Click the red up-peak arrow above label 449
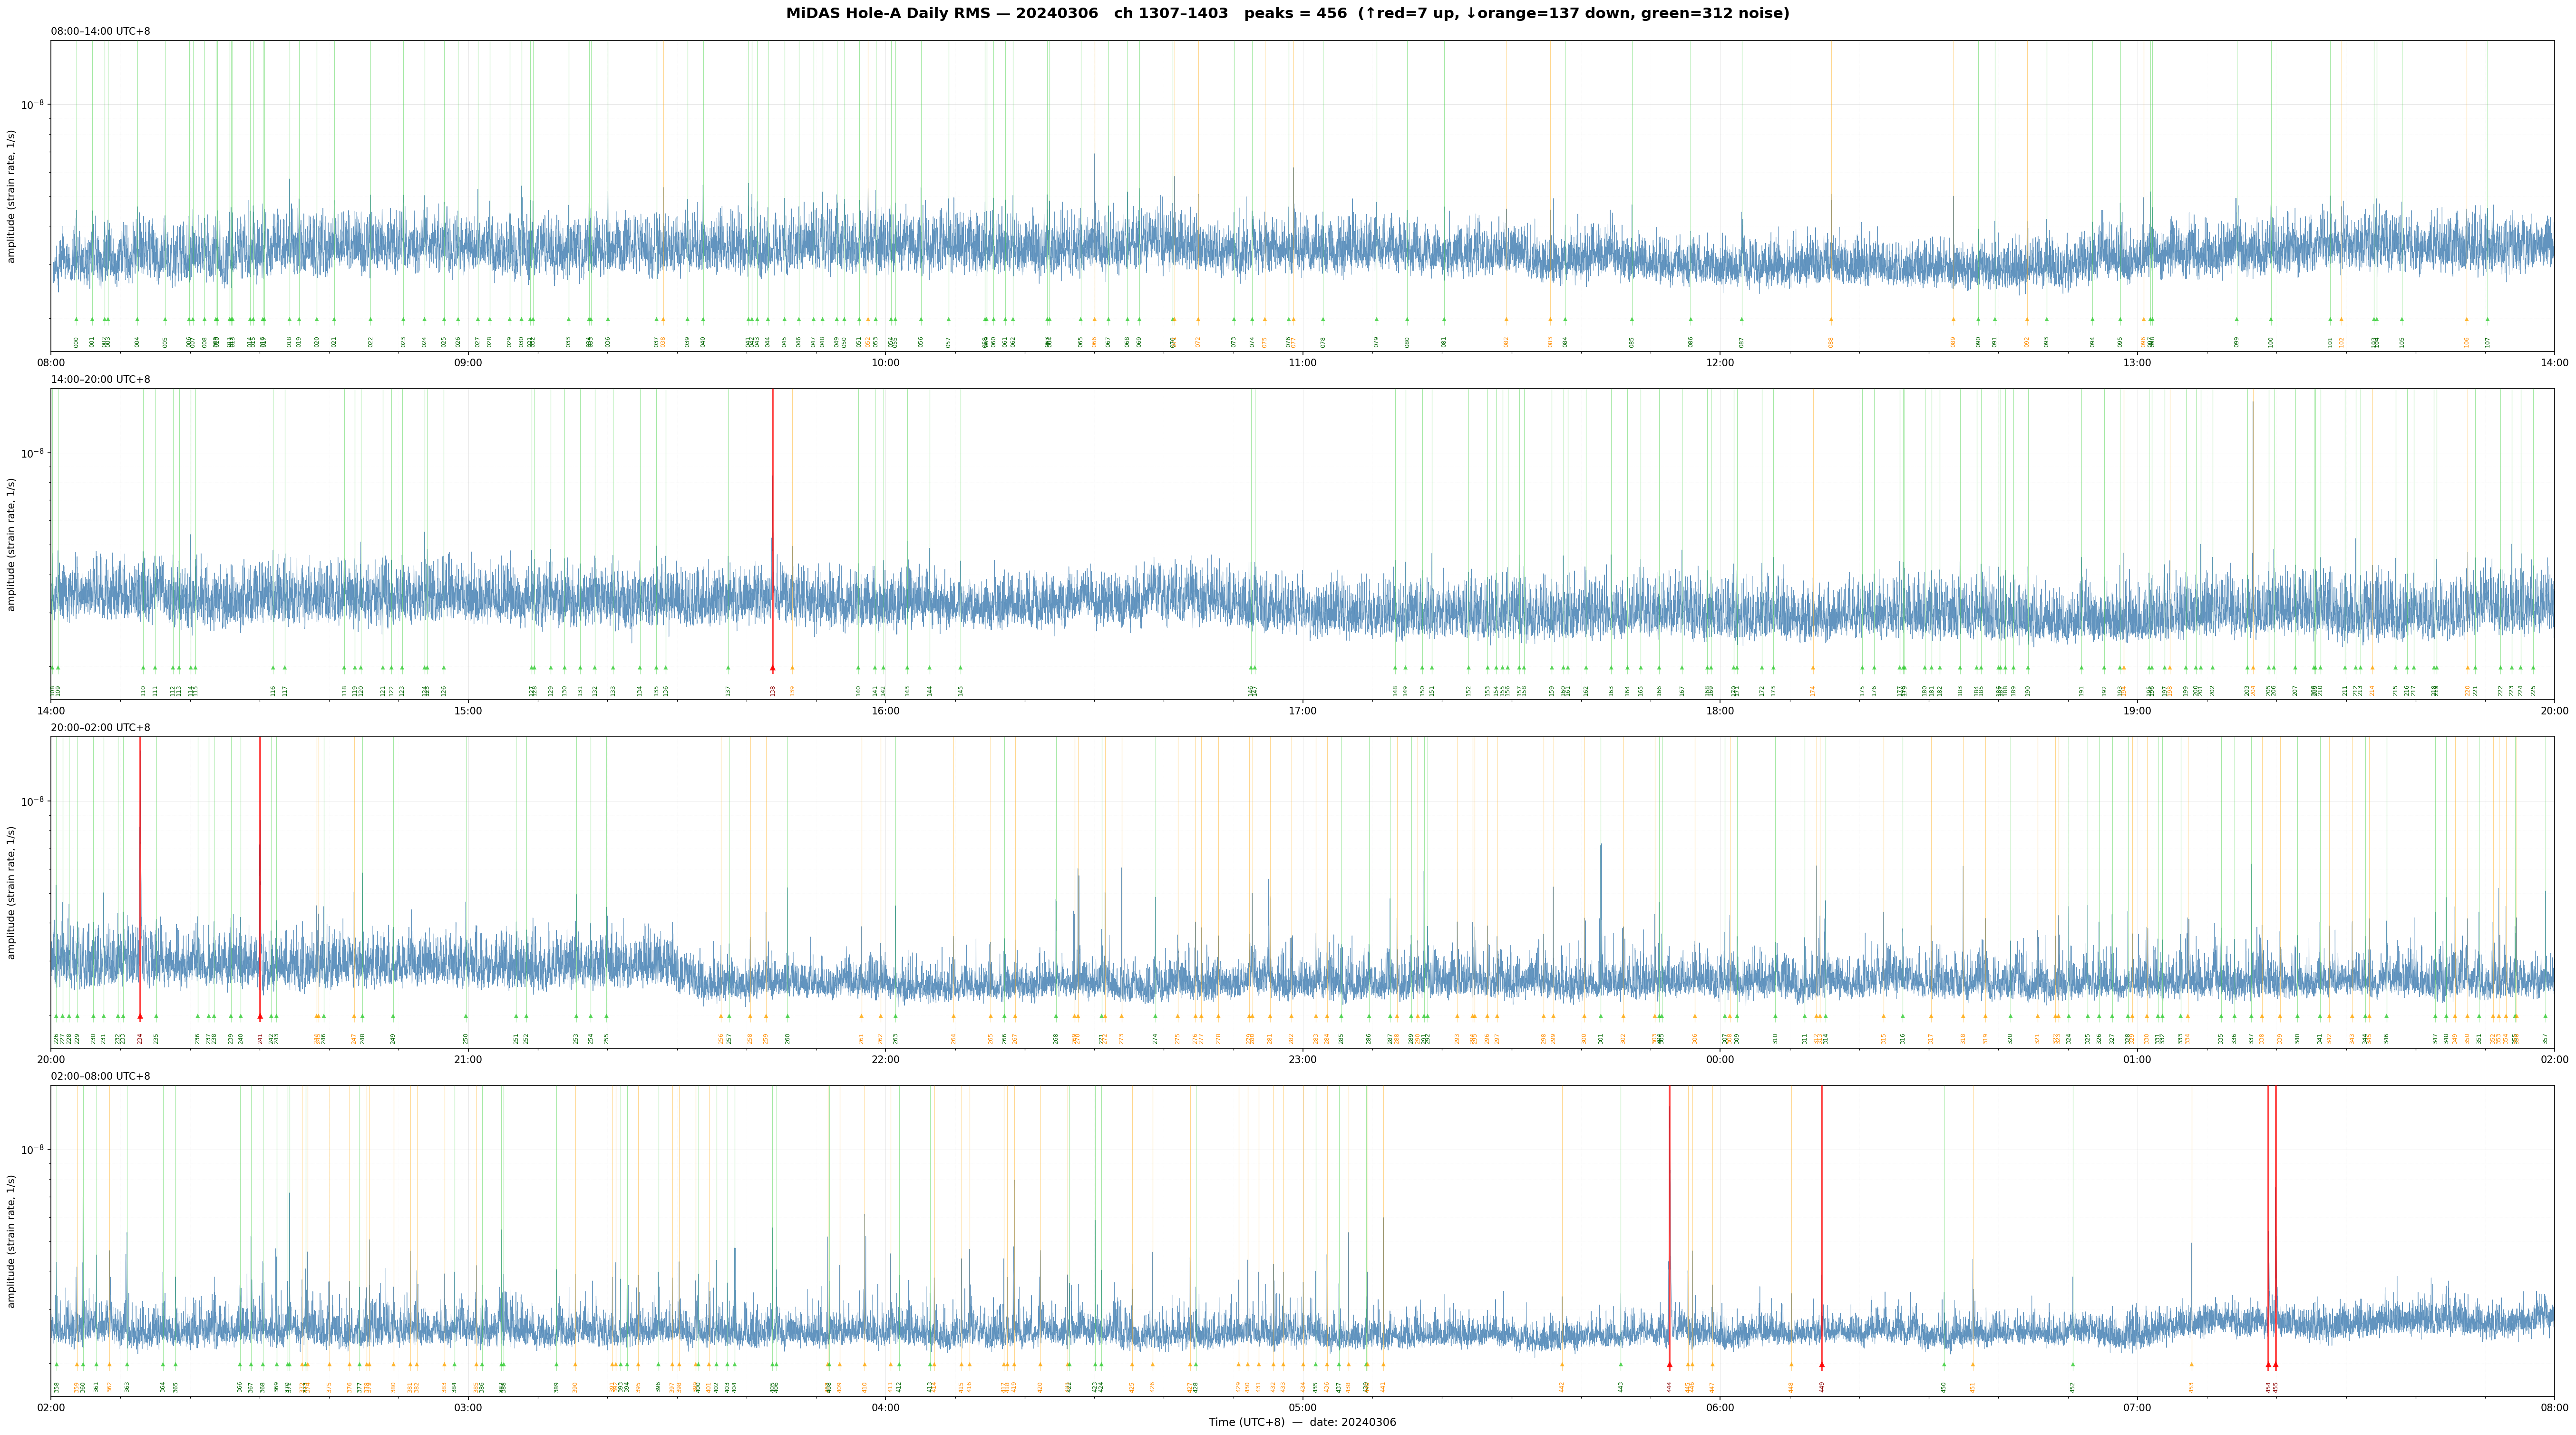 pos(1822,1364)
